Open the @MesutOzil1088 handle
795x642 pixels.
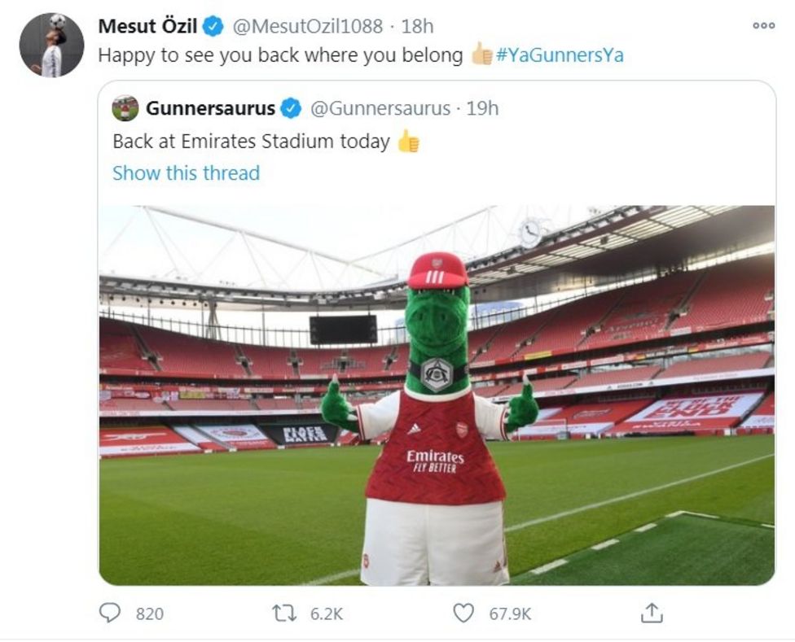(x=308, y=26)
